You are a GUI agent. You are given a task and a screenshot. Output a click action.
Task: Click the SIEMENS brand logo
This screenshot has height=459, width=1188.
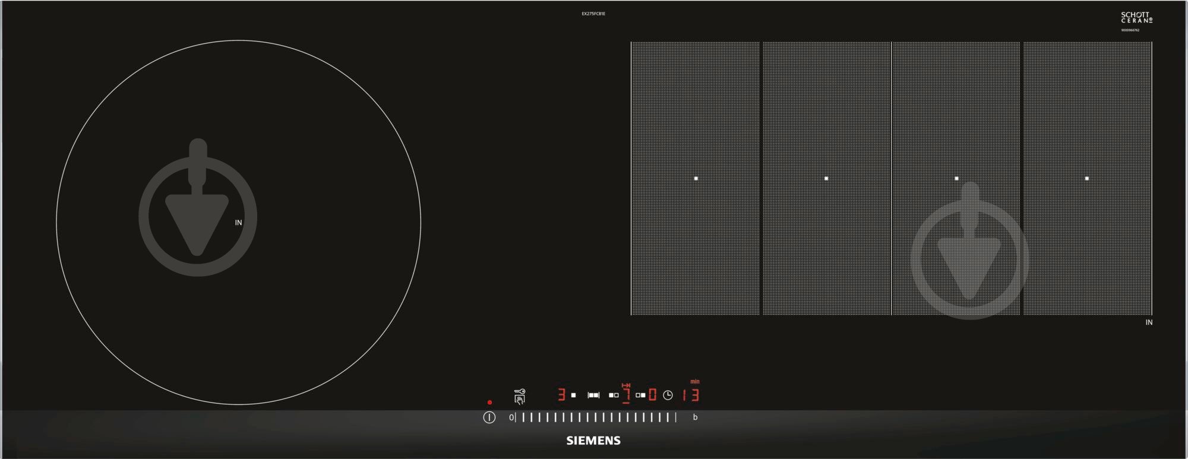click(x=593, y=441)
